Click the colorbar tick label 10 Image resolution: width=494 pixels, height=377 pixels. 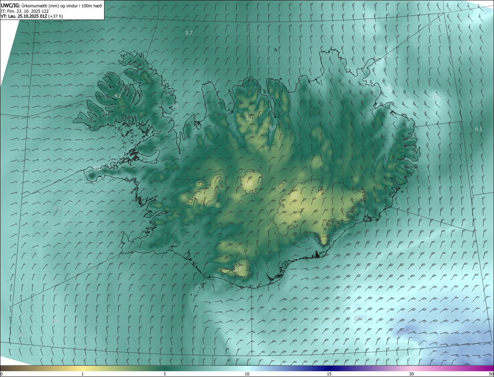[x=247, y=374]
